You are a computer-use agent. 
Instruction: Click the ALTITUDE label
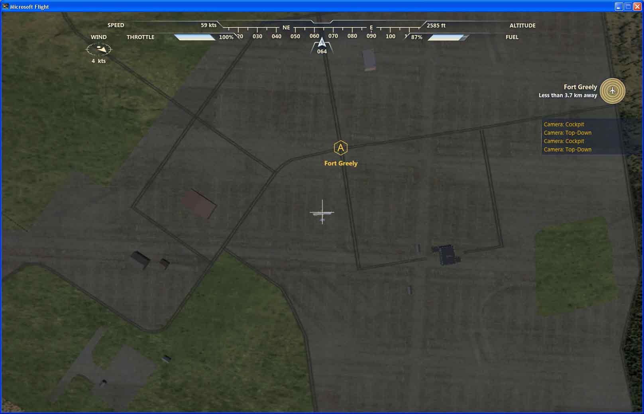tap(522, 26)
